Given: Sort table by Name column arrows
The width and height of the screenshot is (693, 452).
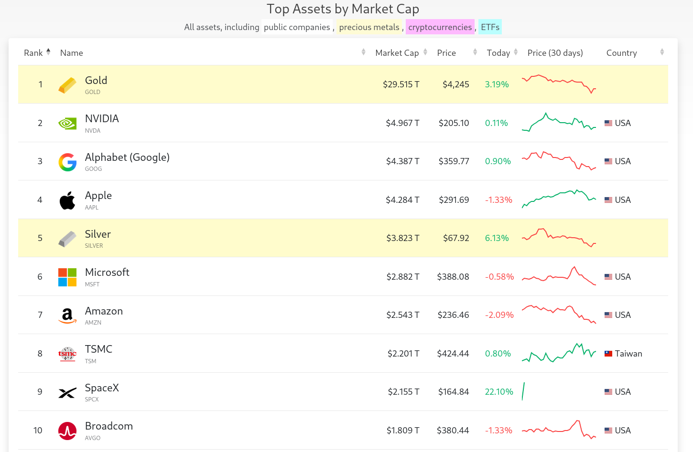Looking at the screenshot, I should click(363, 52).
